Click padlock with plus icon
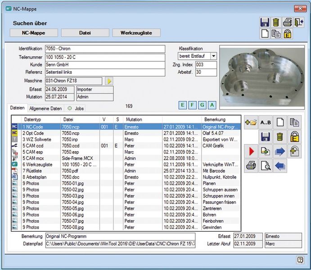Image resolution: width=311 pixels, height=270 pixels. coord(294,151)
